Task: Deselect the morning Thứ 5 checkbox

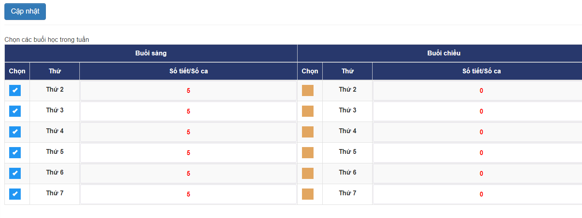Action: tap(15, 153)
